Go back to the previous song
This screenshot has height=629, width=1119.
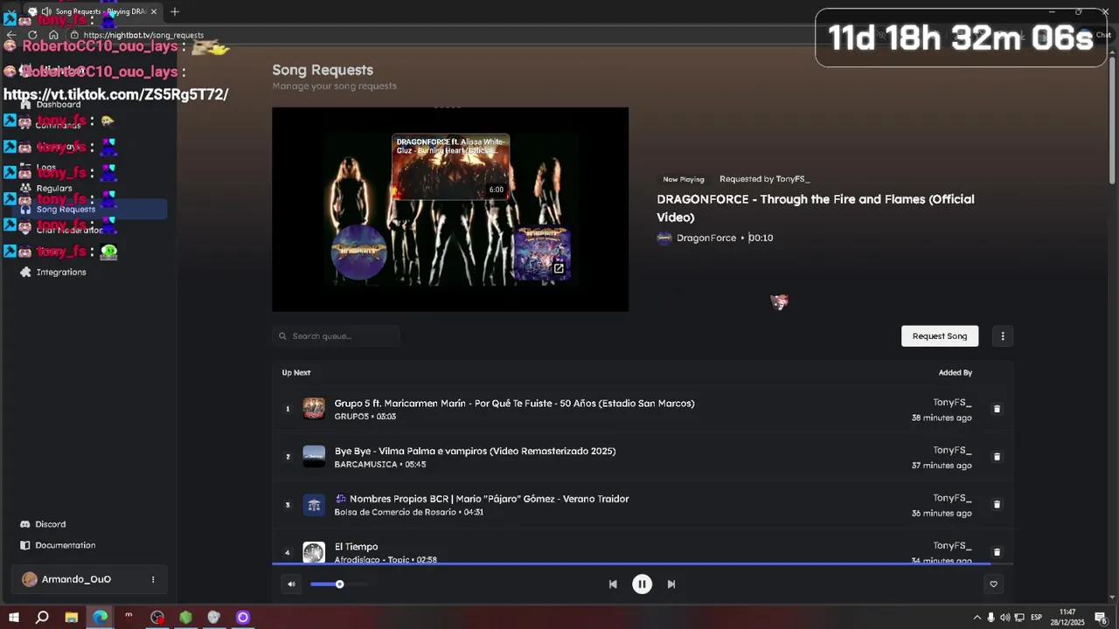[x=613, y=584]
